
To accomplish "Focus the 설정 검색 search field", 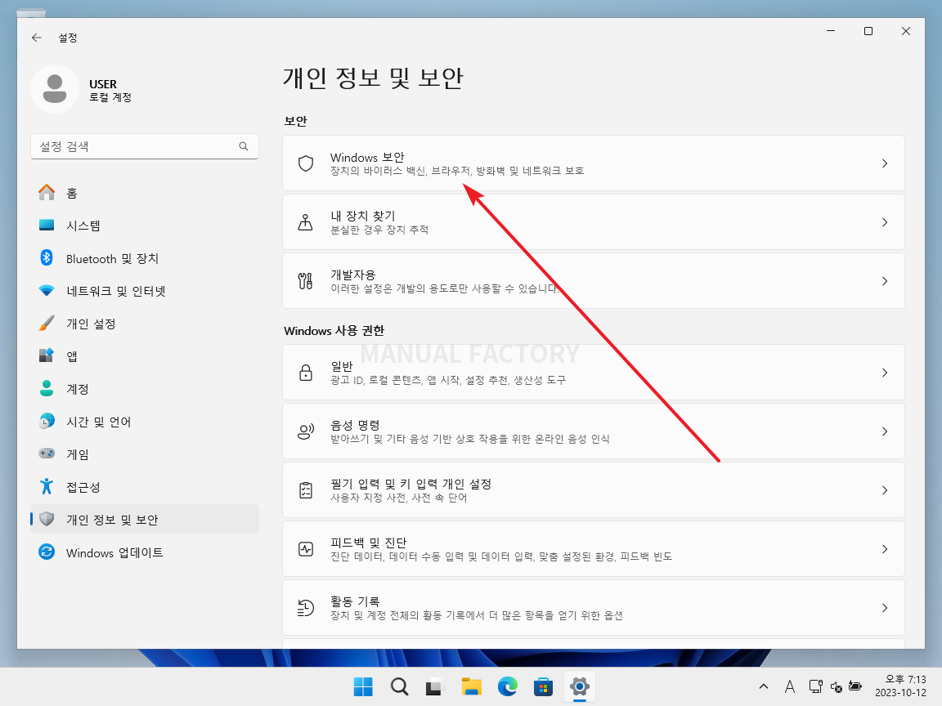I will (x=144, y=146).
